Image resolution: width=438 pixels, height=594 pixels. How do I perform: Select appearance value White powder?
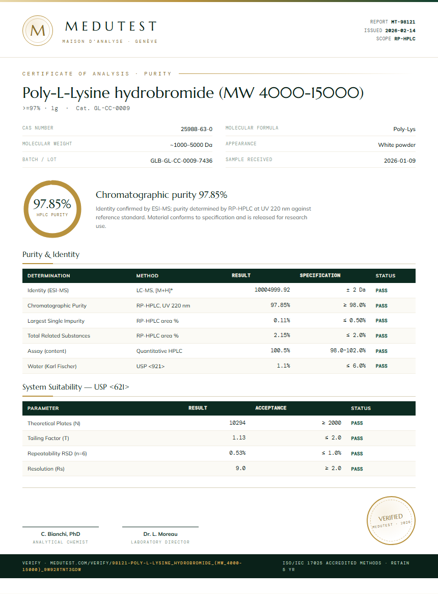[397, 145]
